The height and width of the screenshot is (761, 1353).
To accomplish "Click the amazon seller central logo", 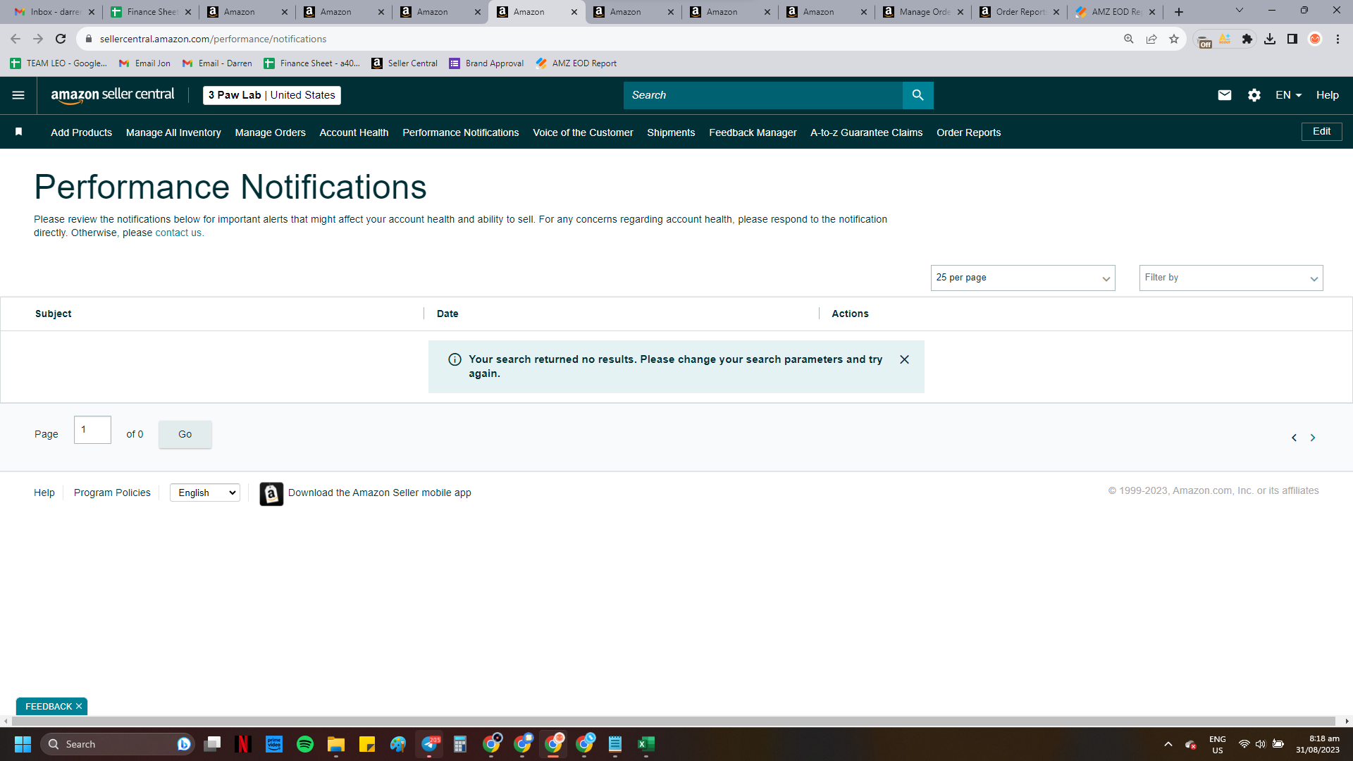I will [x=113, y=95].
